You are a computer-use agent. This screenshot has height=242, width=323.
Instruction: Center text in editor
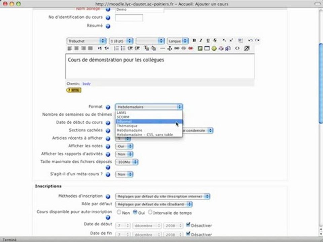(76, 48)
